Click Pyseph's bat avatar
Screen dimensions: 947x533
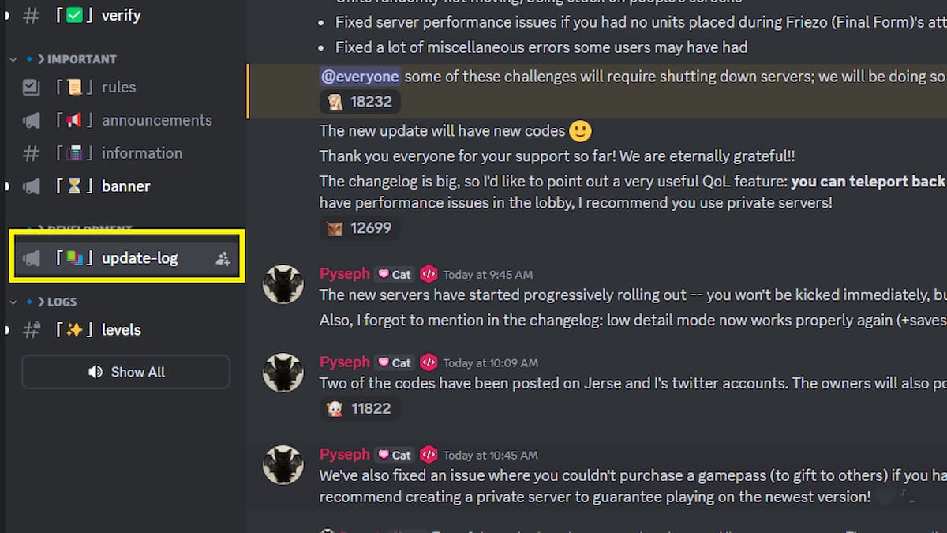283,284
